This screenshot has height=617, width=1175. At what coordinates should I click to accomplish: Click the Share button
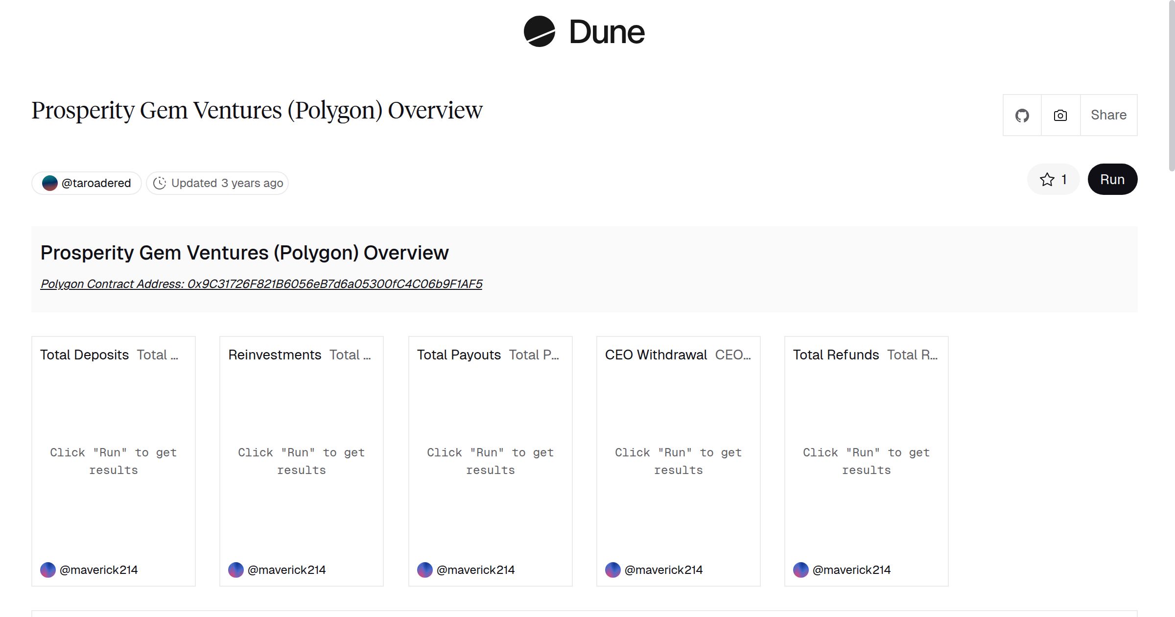pyautogui.click(x=1108, y=115)
